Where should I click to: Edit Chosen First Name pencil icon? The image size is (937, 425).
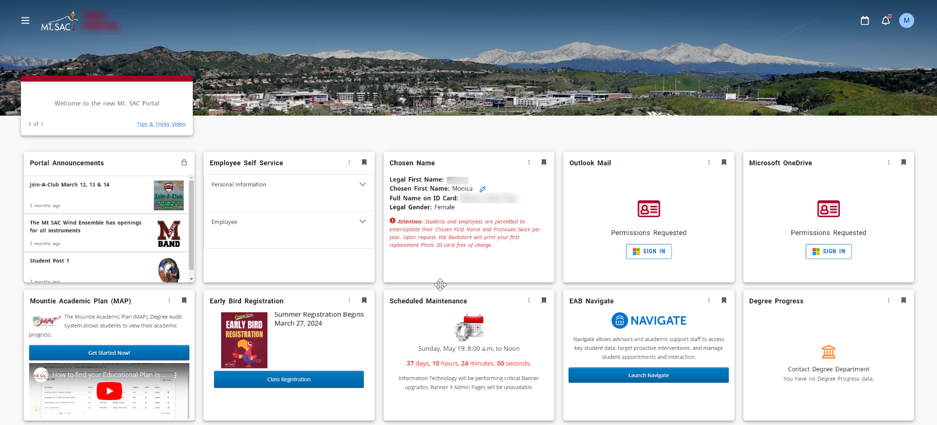click(x=483, y=189)
